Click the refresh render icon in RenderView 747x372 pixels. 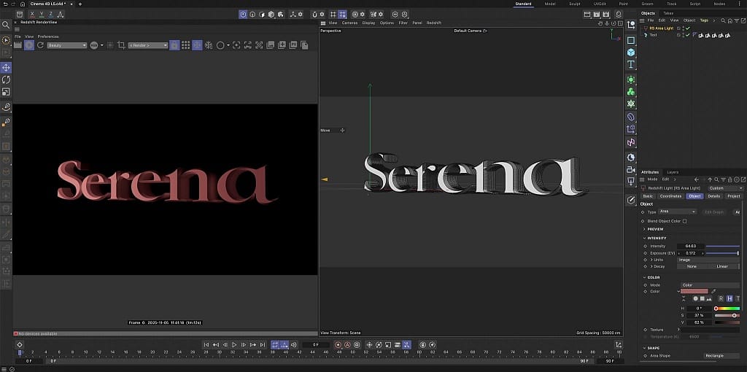point(40,45)
